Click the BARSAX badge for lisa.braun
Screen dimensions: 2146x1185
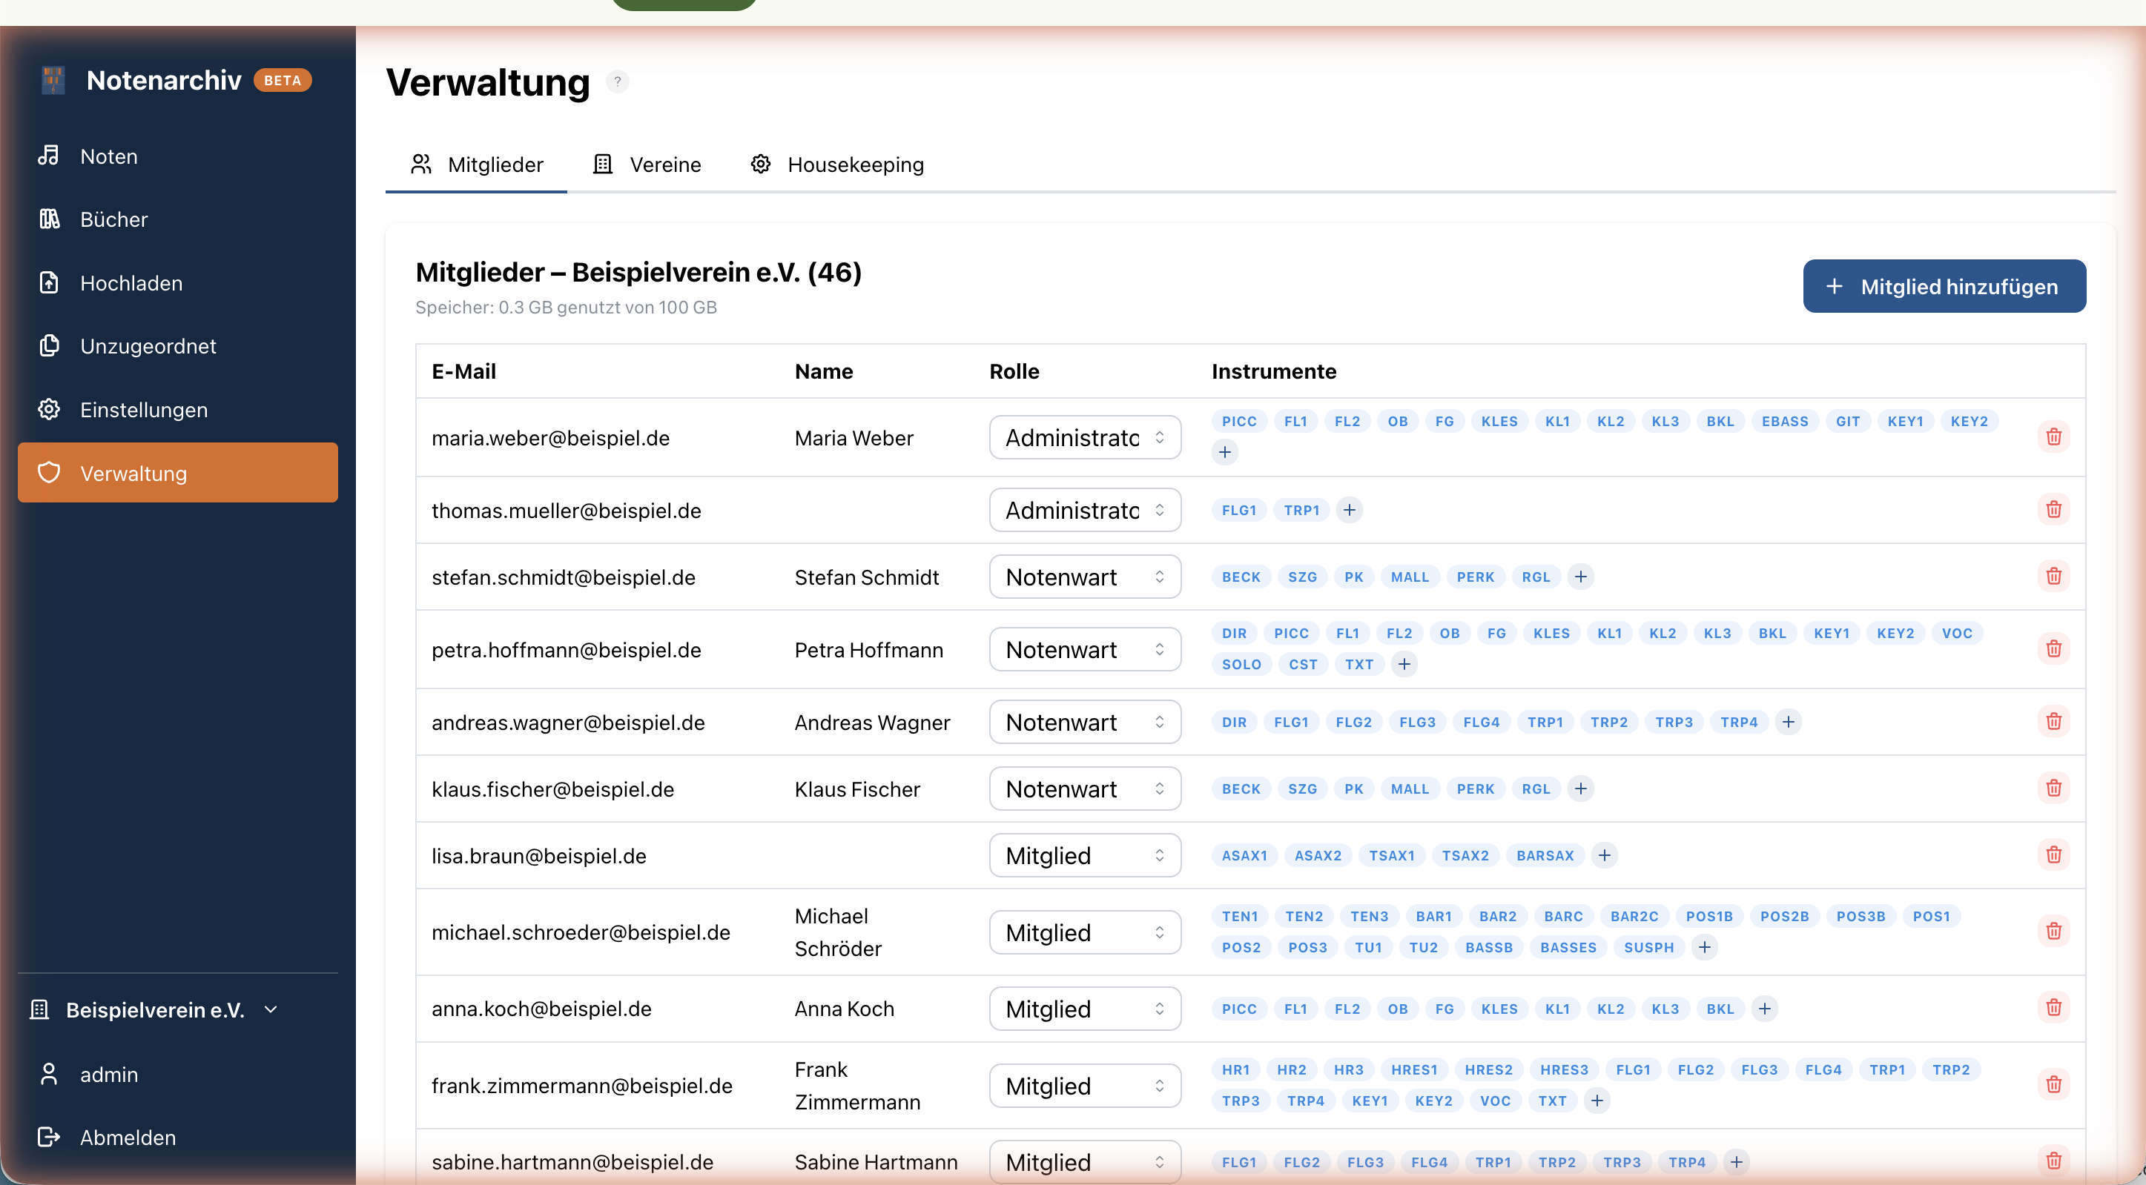pos(1545,855)
